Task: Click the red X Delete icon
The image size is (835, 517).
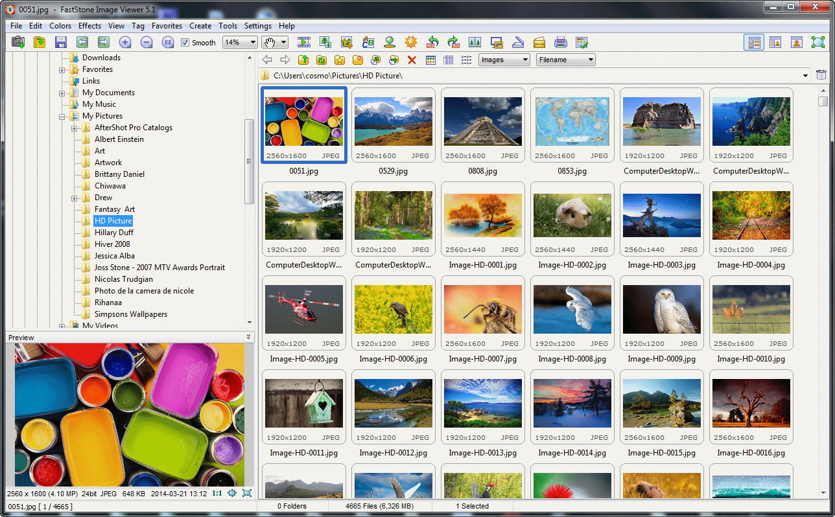Action: [412, 60]
